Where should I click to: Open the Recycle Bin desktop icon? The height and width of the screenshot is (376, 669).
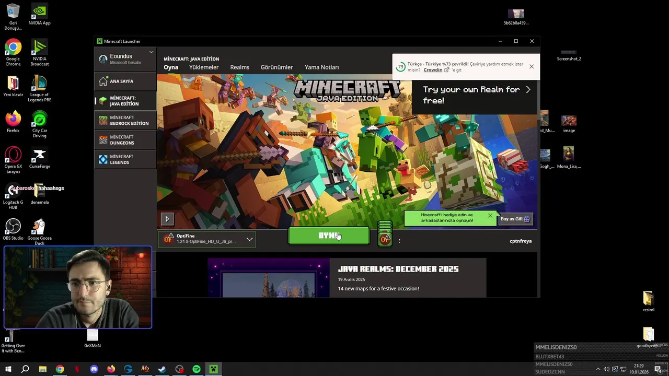point(13,17)
